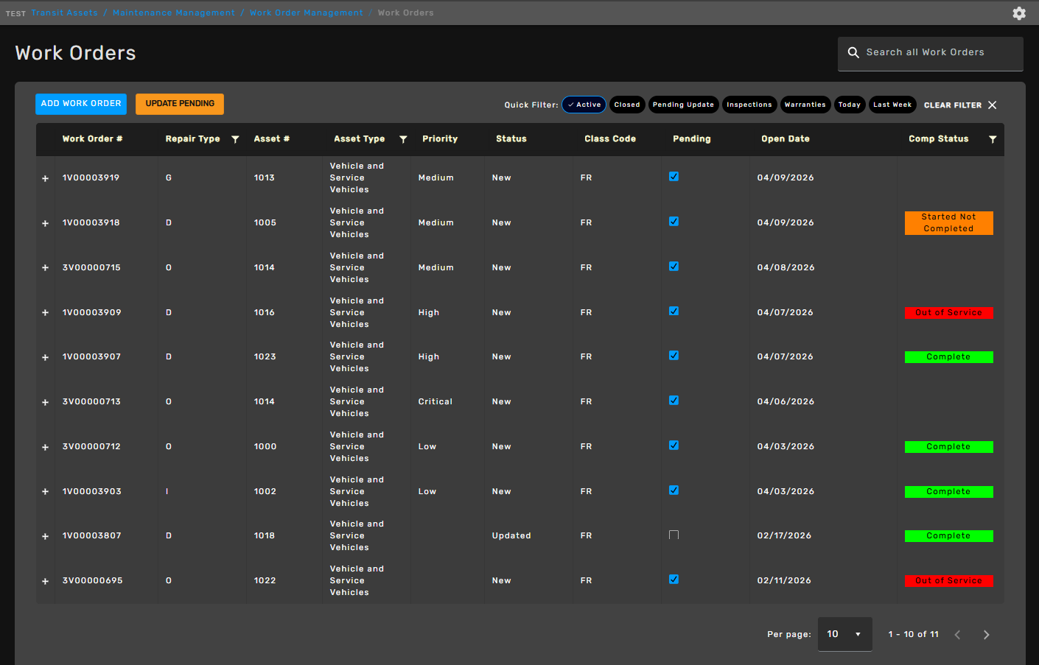Toggle Pending checkbox for 3V00000713
This screenshot has width=1039, height=665.
click(674, 401)
